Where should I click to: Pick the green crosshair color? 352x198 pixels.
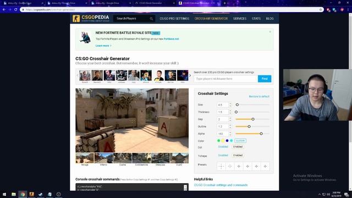click(218, 141)
